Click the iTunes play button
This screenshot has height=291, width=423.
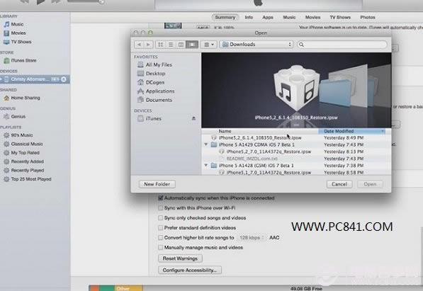40,2
